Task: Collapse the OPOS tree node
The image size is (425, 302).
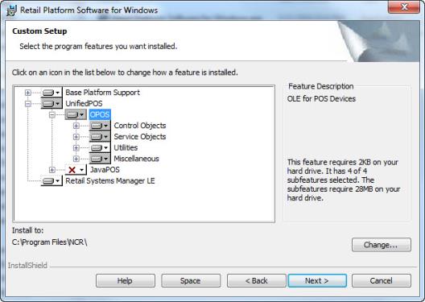Action: 52,114
